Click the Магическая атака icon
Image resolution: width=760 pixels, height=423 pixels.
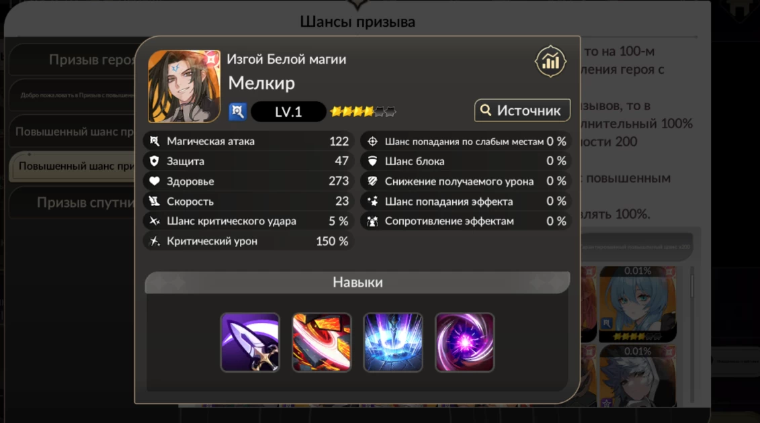tap(154, 141)
